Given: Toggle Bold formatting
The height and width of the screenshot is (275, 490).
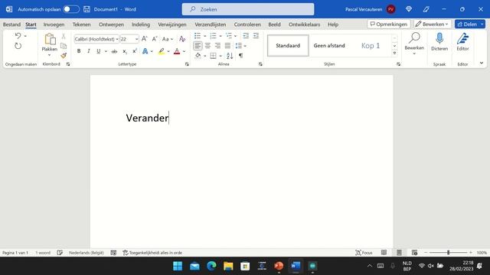Looking at the screenshot, I should 79,51.
